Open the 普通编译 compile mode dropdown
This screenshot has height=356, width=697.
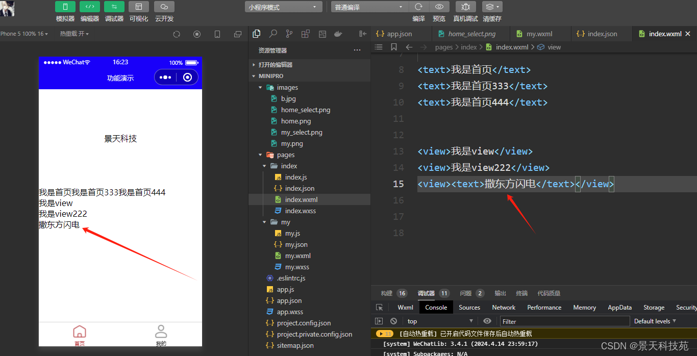point(369,7)
